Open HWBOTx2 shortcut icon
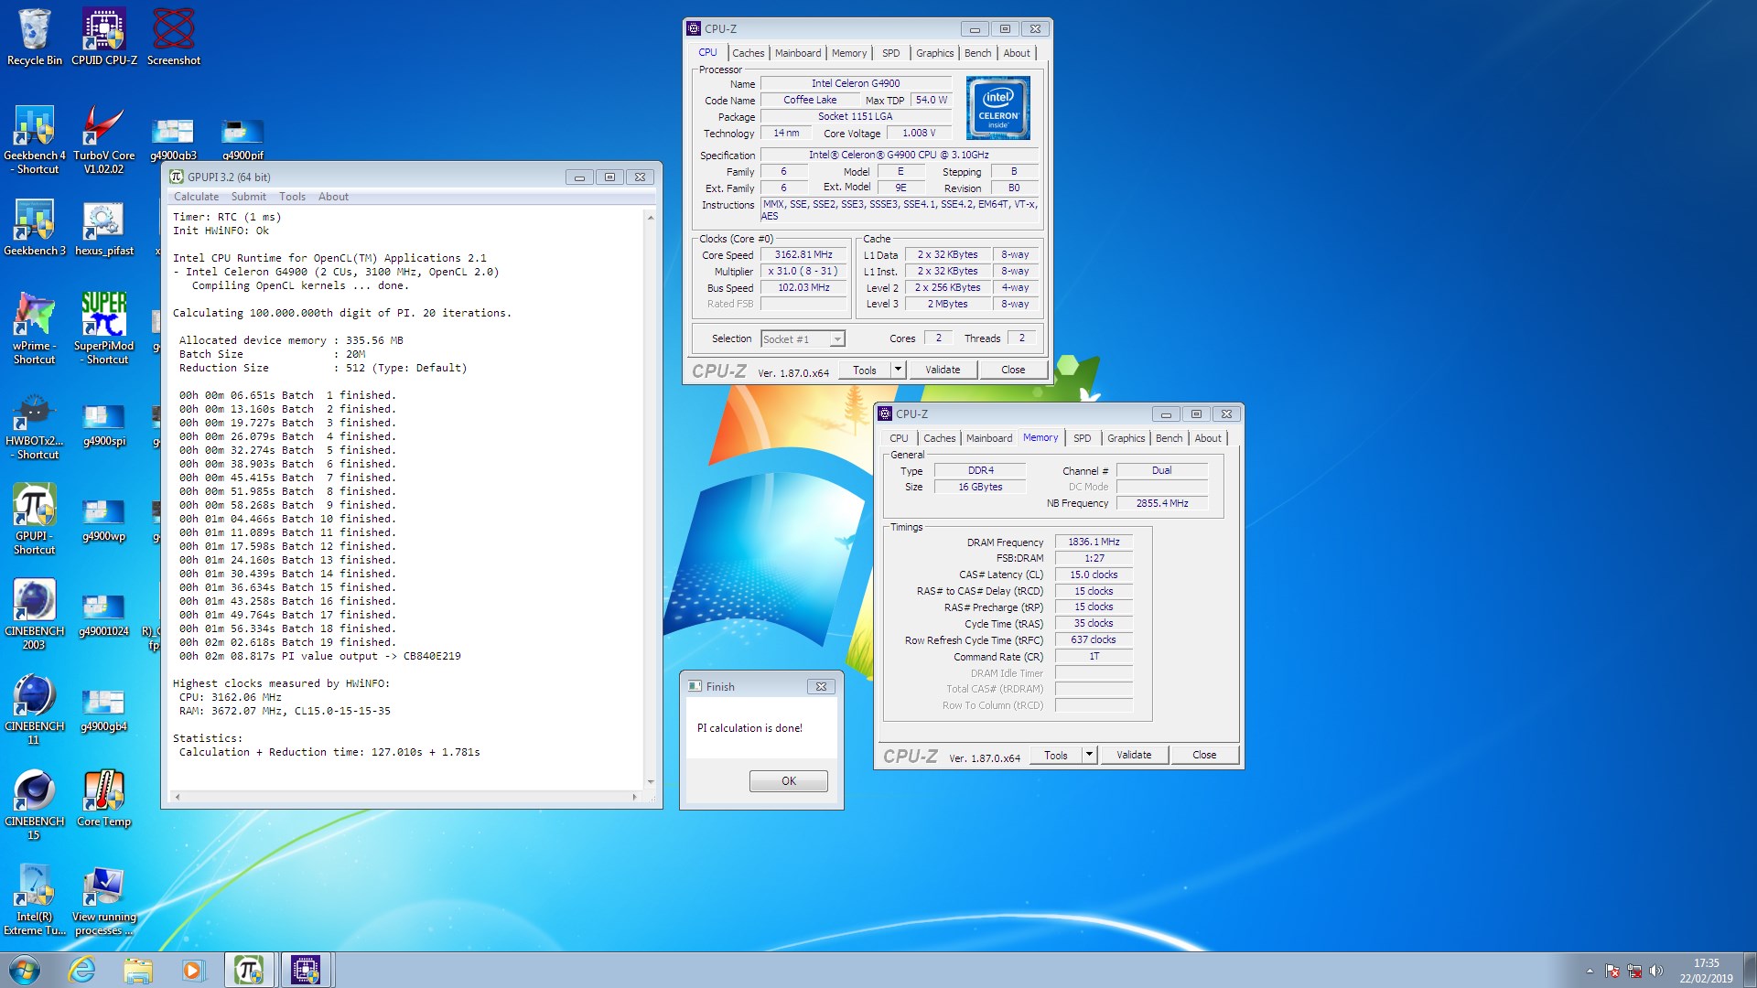Image resolution: width=1757 pixels, height=988 pixels. pyautogui.click(x=35, y=424)
